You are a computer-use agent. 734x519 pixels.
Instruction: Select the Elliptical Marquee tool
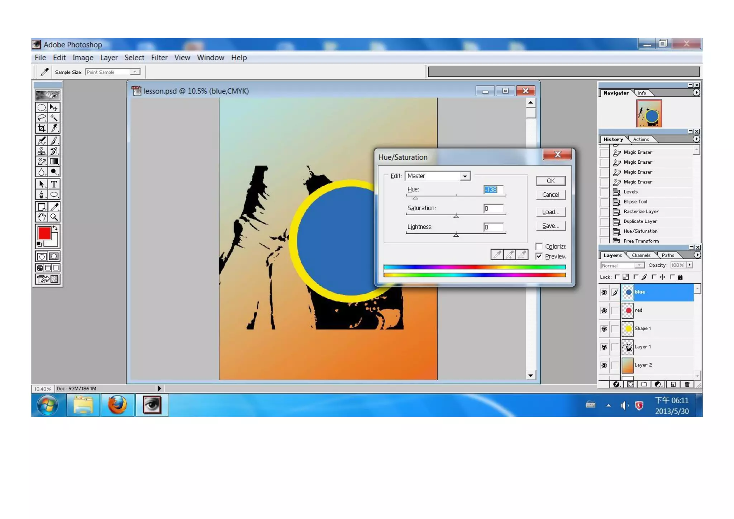pyautogui.click(x=42, y=107)
